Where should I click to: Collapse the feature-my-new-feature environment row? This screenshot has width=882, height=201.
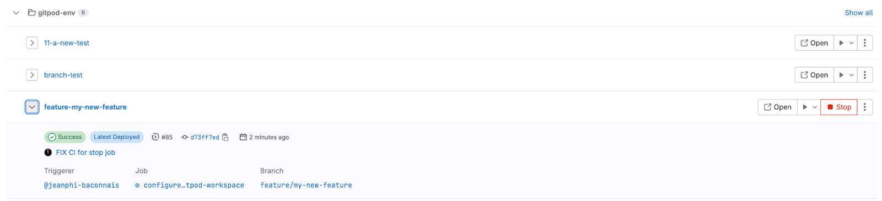pos(32,107)
